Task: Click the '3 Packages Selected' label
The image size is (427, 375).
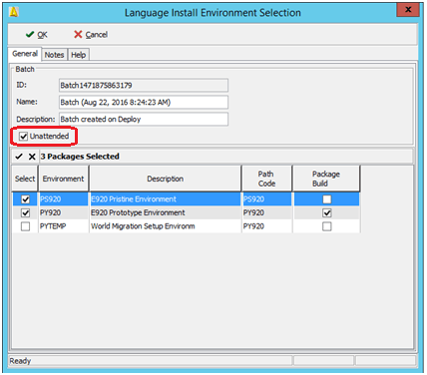Action: (80, 157)
